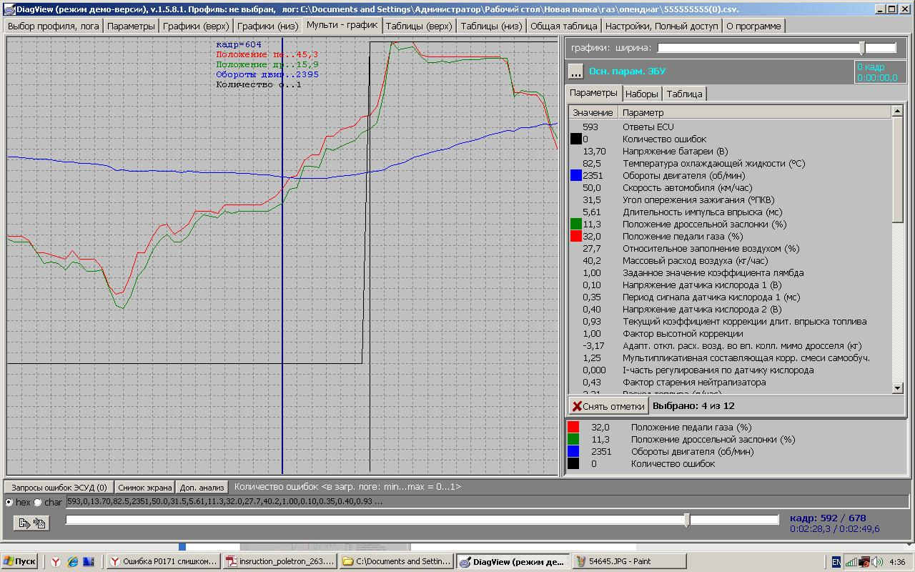The height and width of the screenshot is (572, 915).
Task: Open the Ошибка P0171 browser taskbar item
Action: pos(164,562)
